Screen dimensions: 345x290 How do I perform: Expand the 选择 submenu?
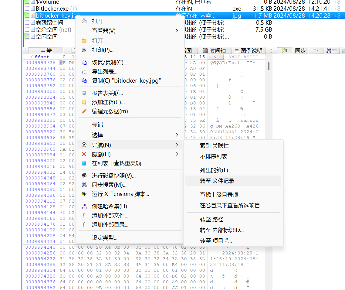pyautogui.click(x=177, y=135)
